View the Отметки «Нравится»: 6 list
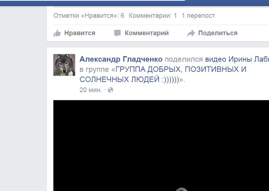269x191 pixels. (x=89, y=16)
